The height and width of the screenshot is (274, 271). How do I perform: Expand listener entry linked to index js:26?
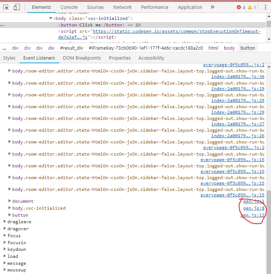[x=10, y=130]
